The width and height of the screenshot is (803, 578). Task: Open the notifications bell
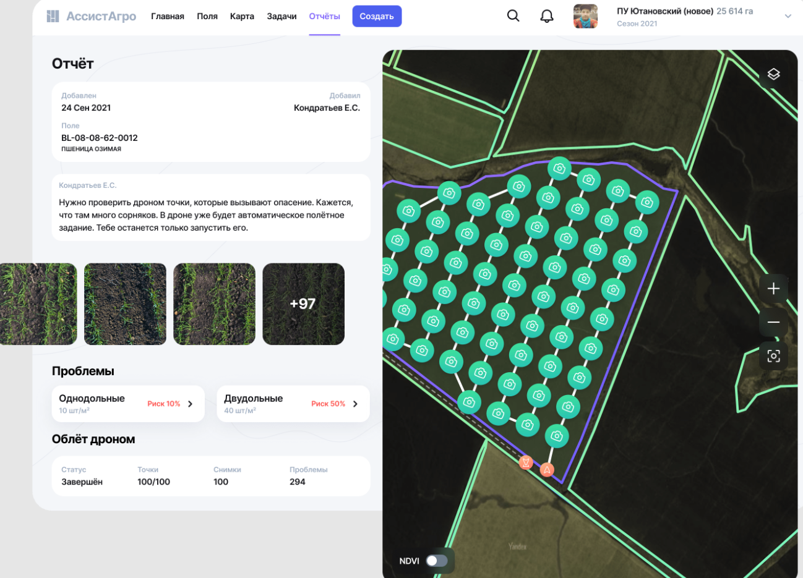[x=547, y=16]
